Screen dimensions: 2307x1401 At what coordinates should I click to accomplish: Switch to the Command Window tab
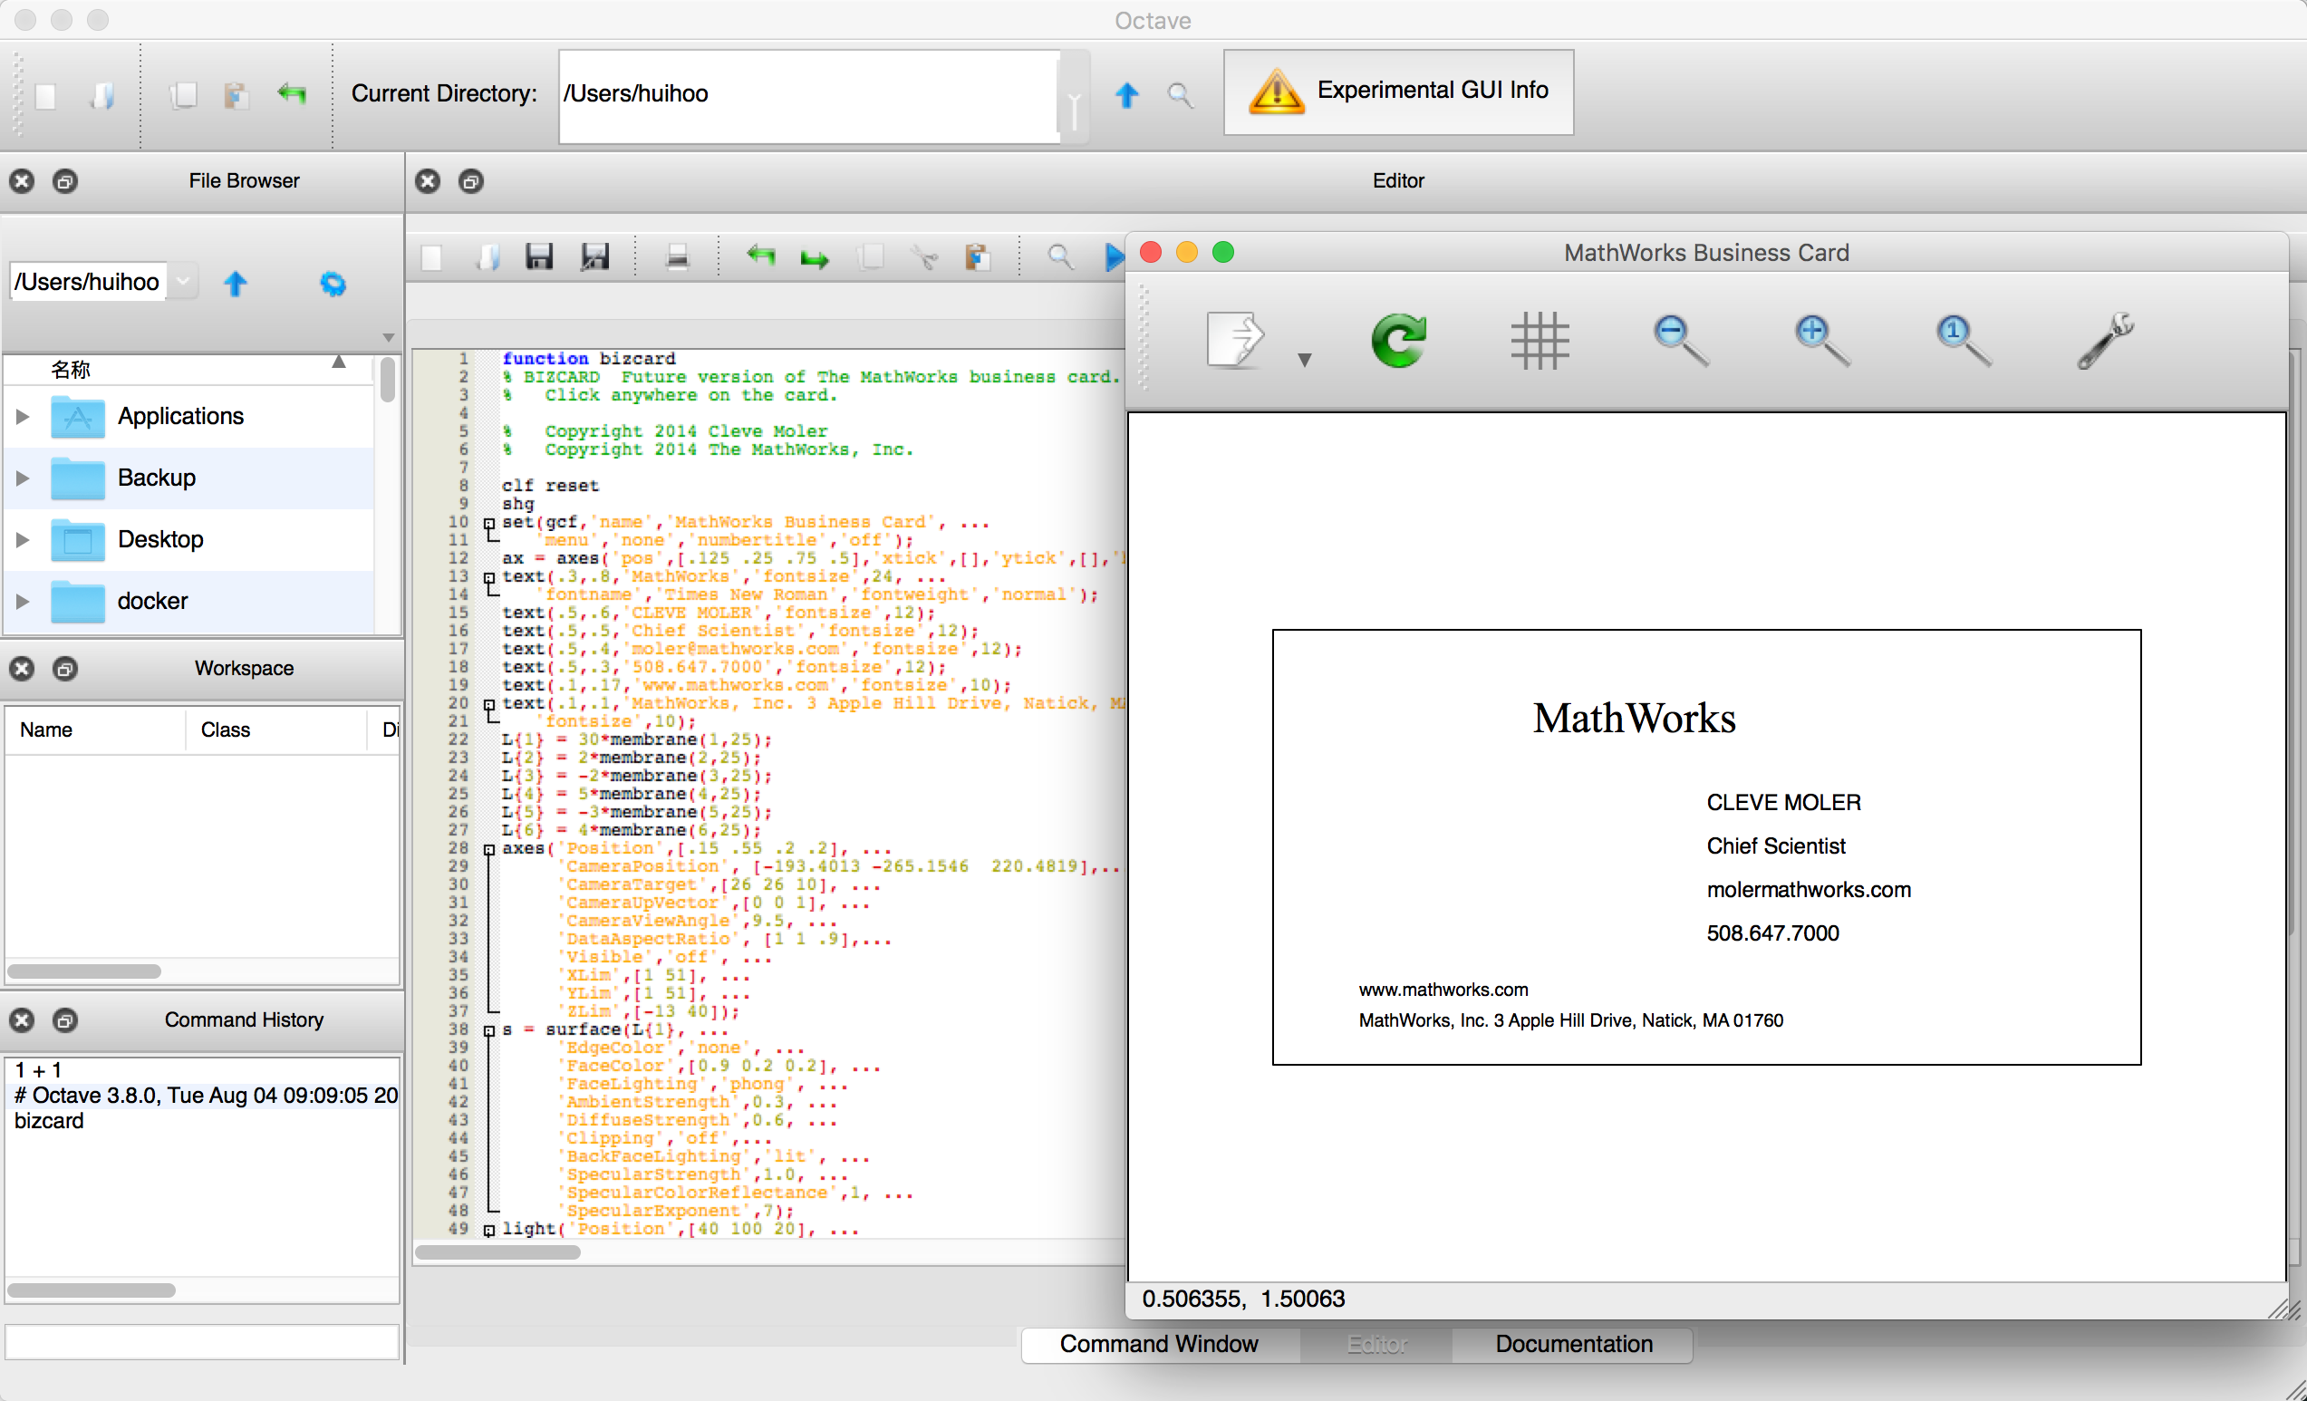point(1158,1345)
